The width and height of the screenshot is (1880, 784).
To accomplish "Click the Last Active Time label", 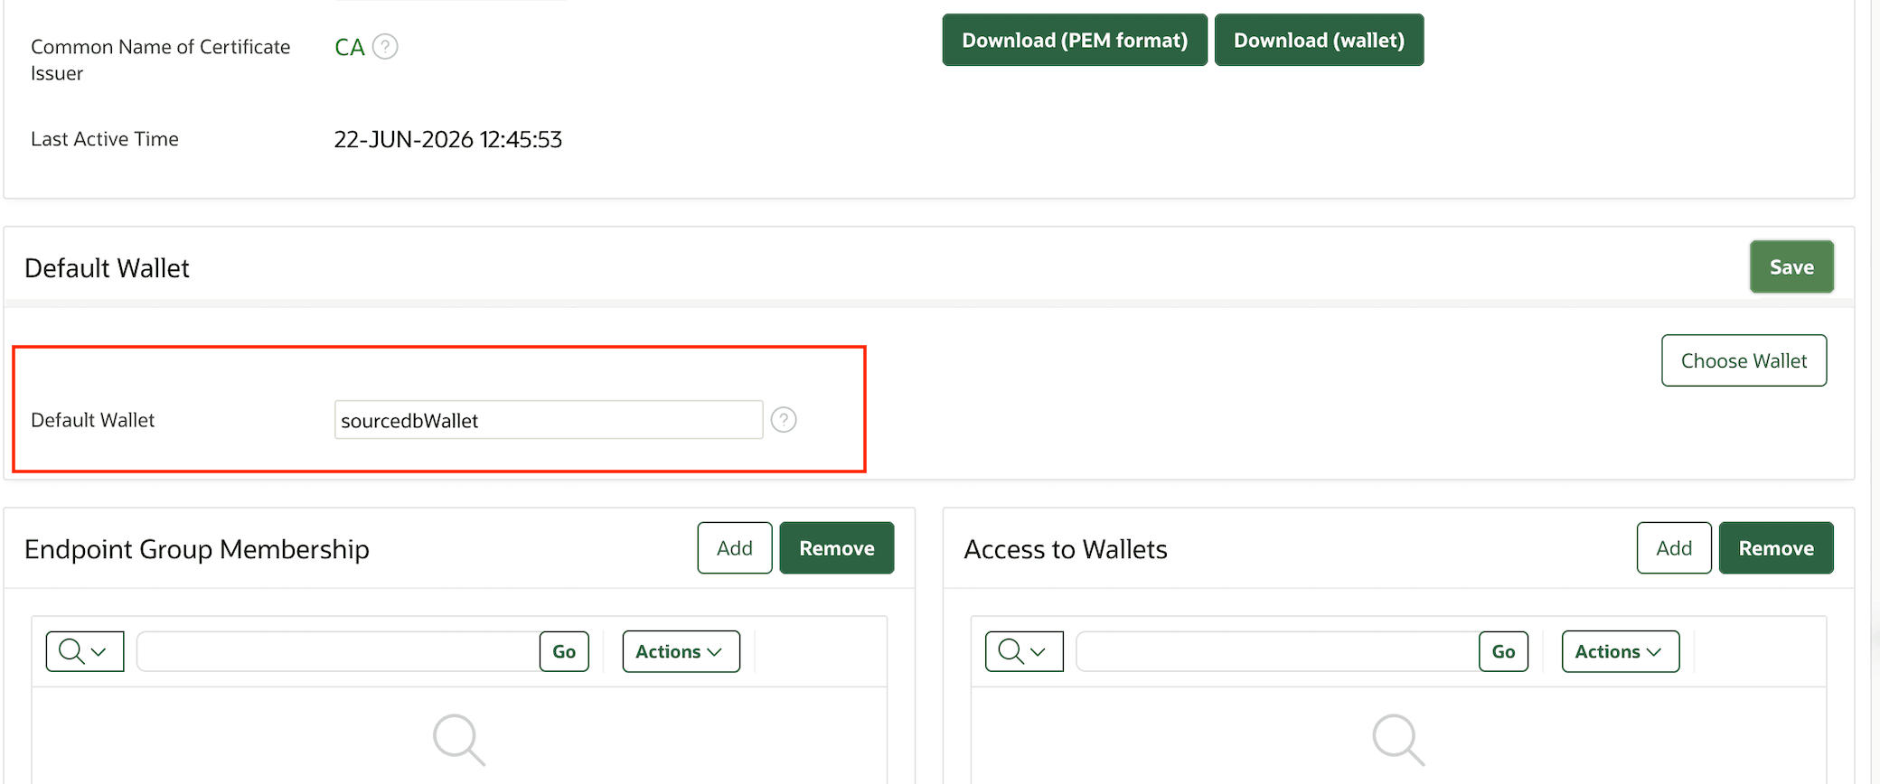I will click(105, 139).
